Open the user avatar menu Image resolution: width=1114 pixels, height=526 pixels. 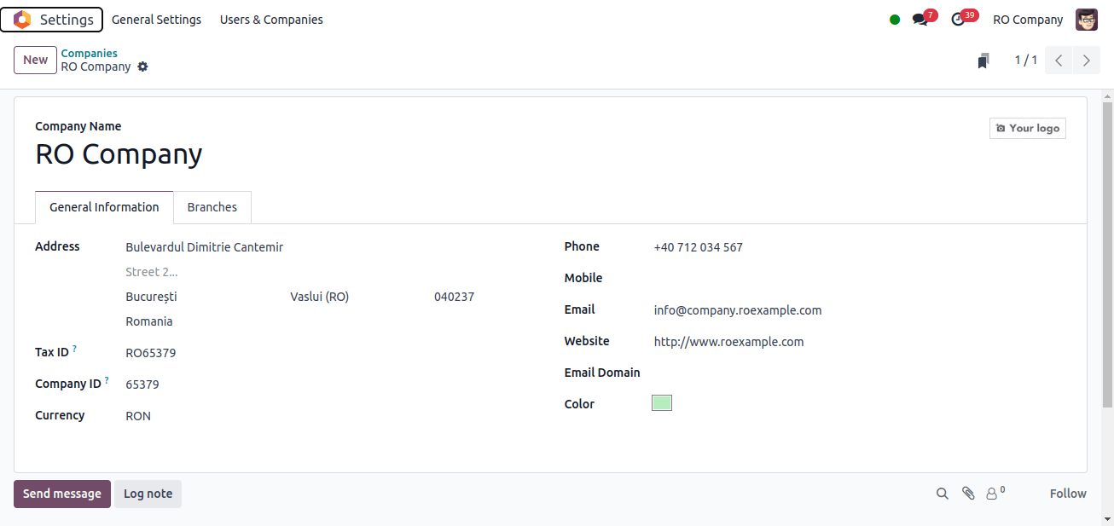pos(1087,20)
